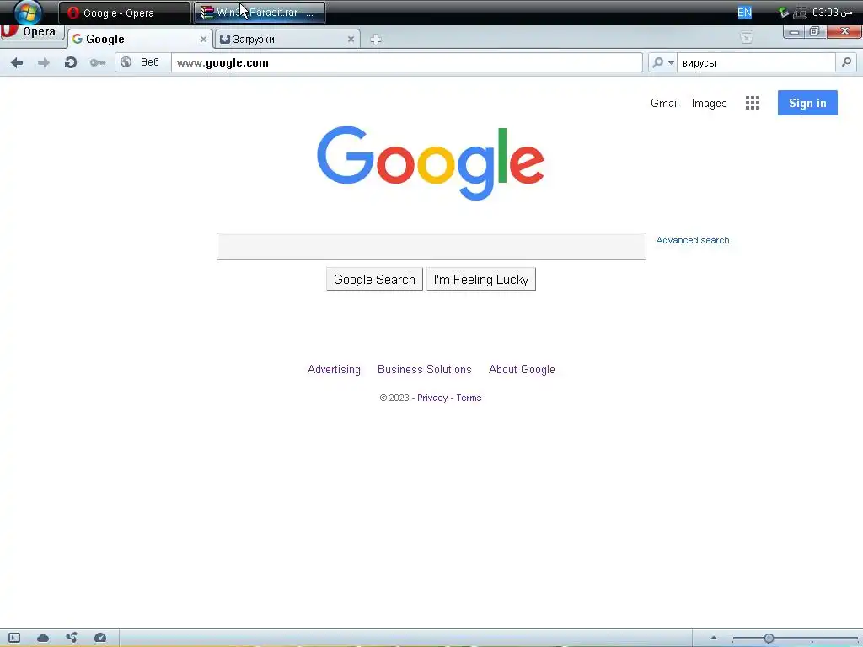863x647 pixels.
Task: Click I'm Feeling Lucky button
Action: tap(481, 280)
